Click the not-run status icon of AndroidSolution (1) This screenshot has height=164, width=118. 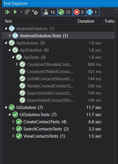11,28
